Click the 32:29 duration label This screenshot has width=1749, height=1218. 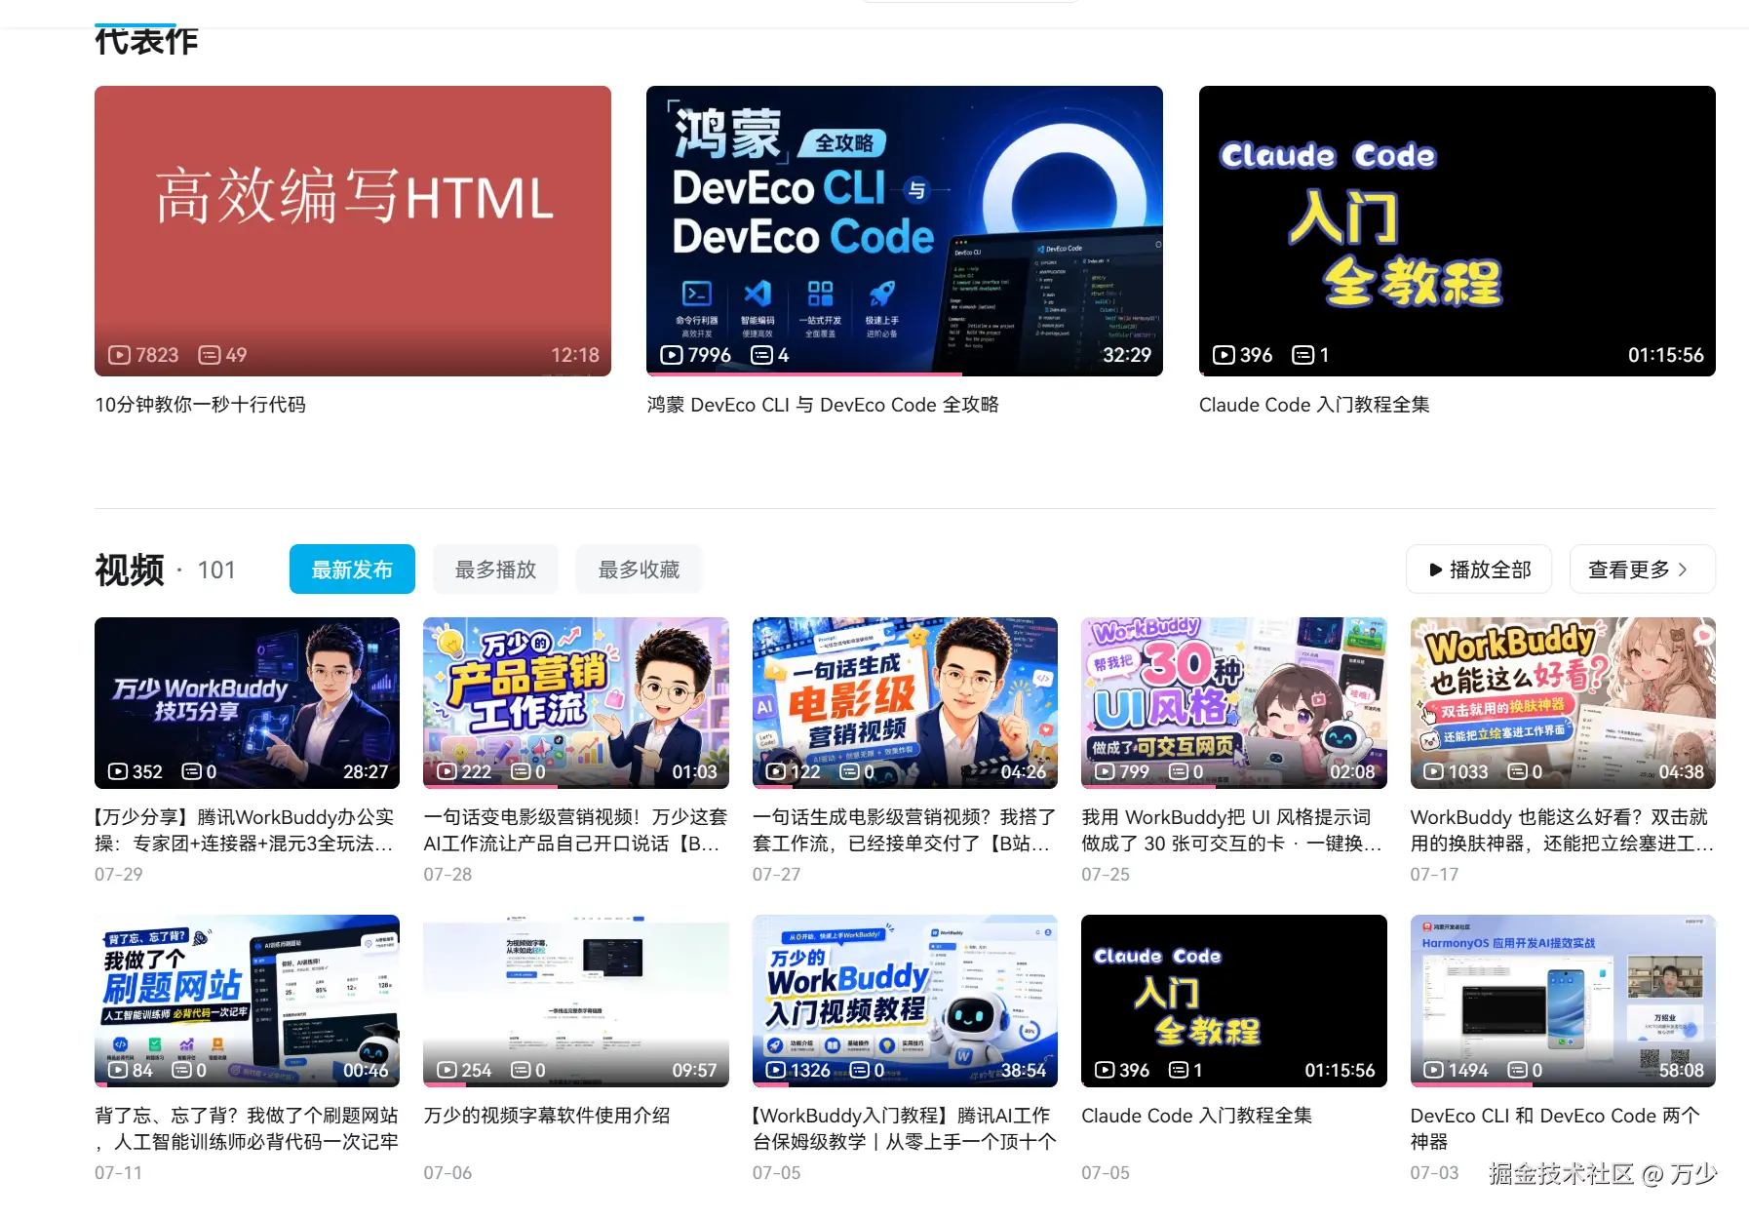1127,355
